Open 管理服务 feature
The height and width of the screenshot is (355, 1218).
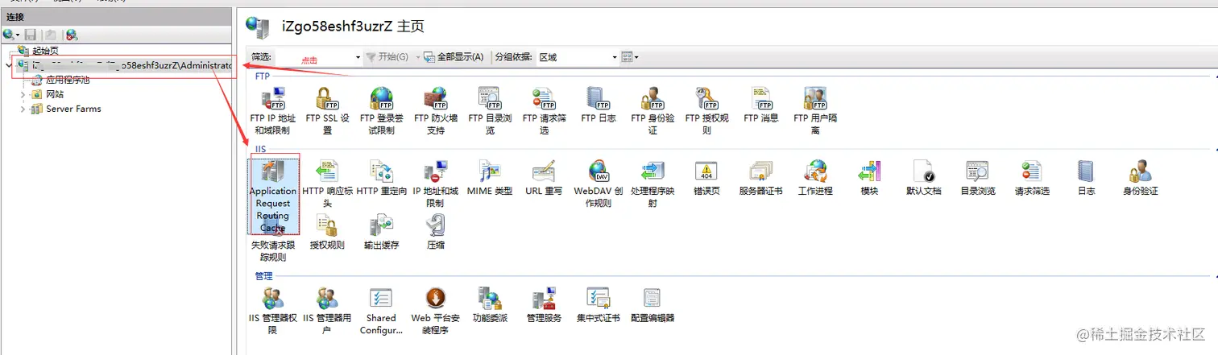544,305
